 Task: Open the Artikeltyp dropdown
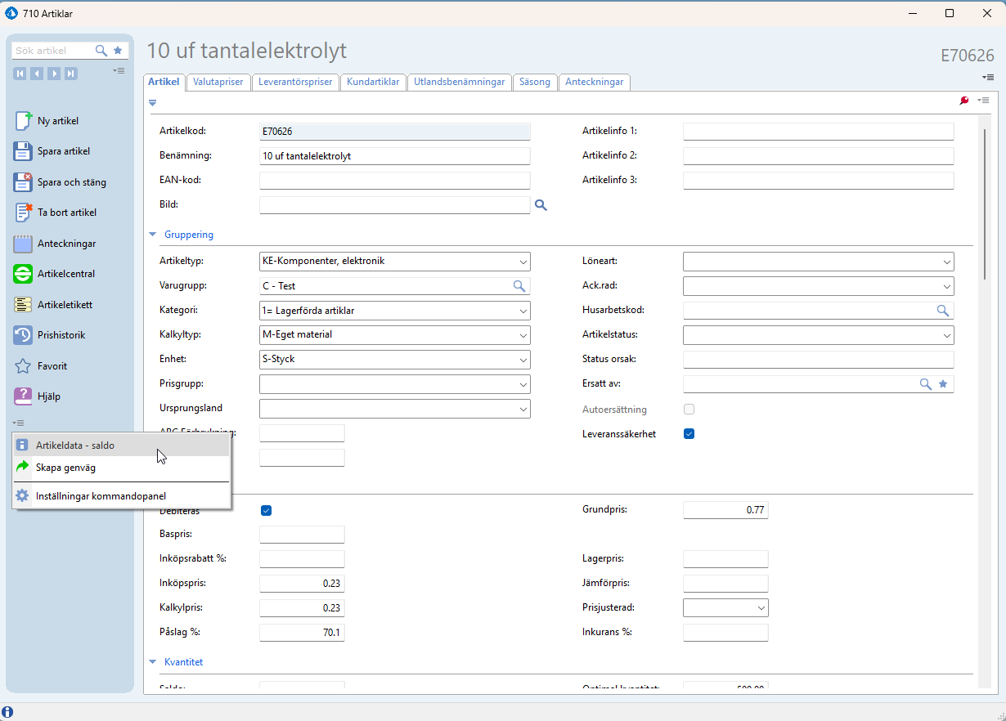click(523, 262)
